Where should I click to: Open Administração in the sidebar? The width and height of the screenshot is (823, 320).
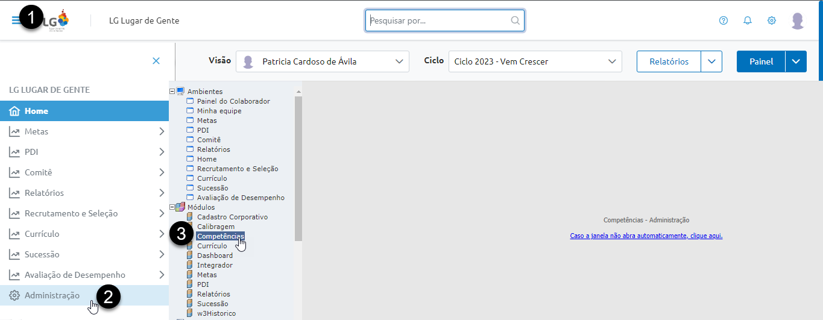point(84,295)
